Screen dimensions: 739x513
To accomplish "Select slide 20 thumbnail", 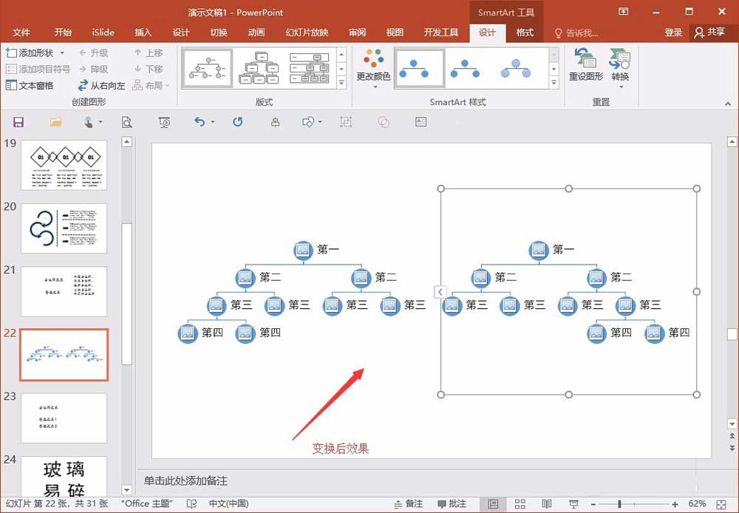I will (64, 228).
